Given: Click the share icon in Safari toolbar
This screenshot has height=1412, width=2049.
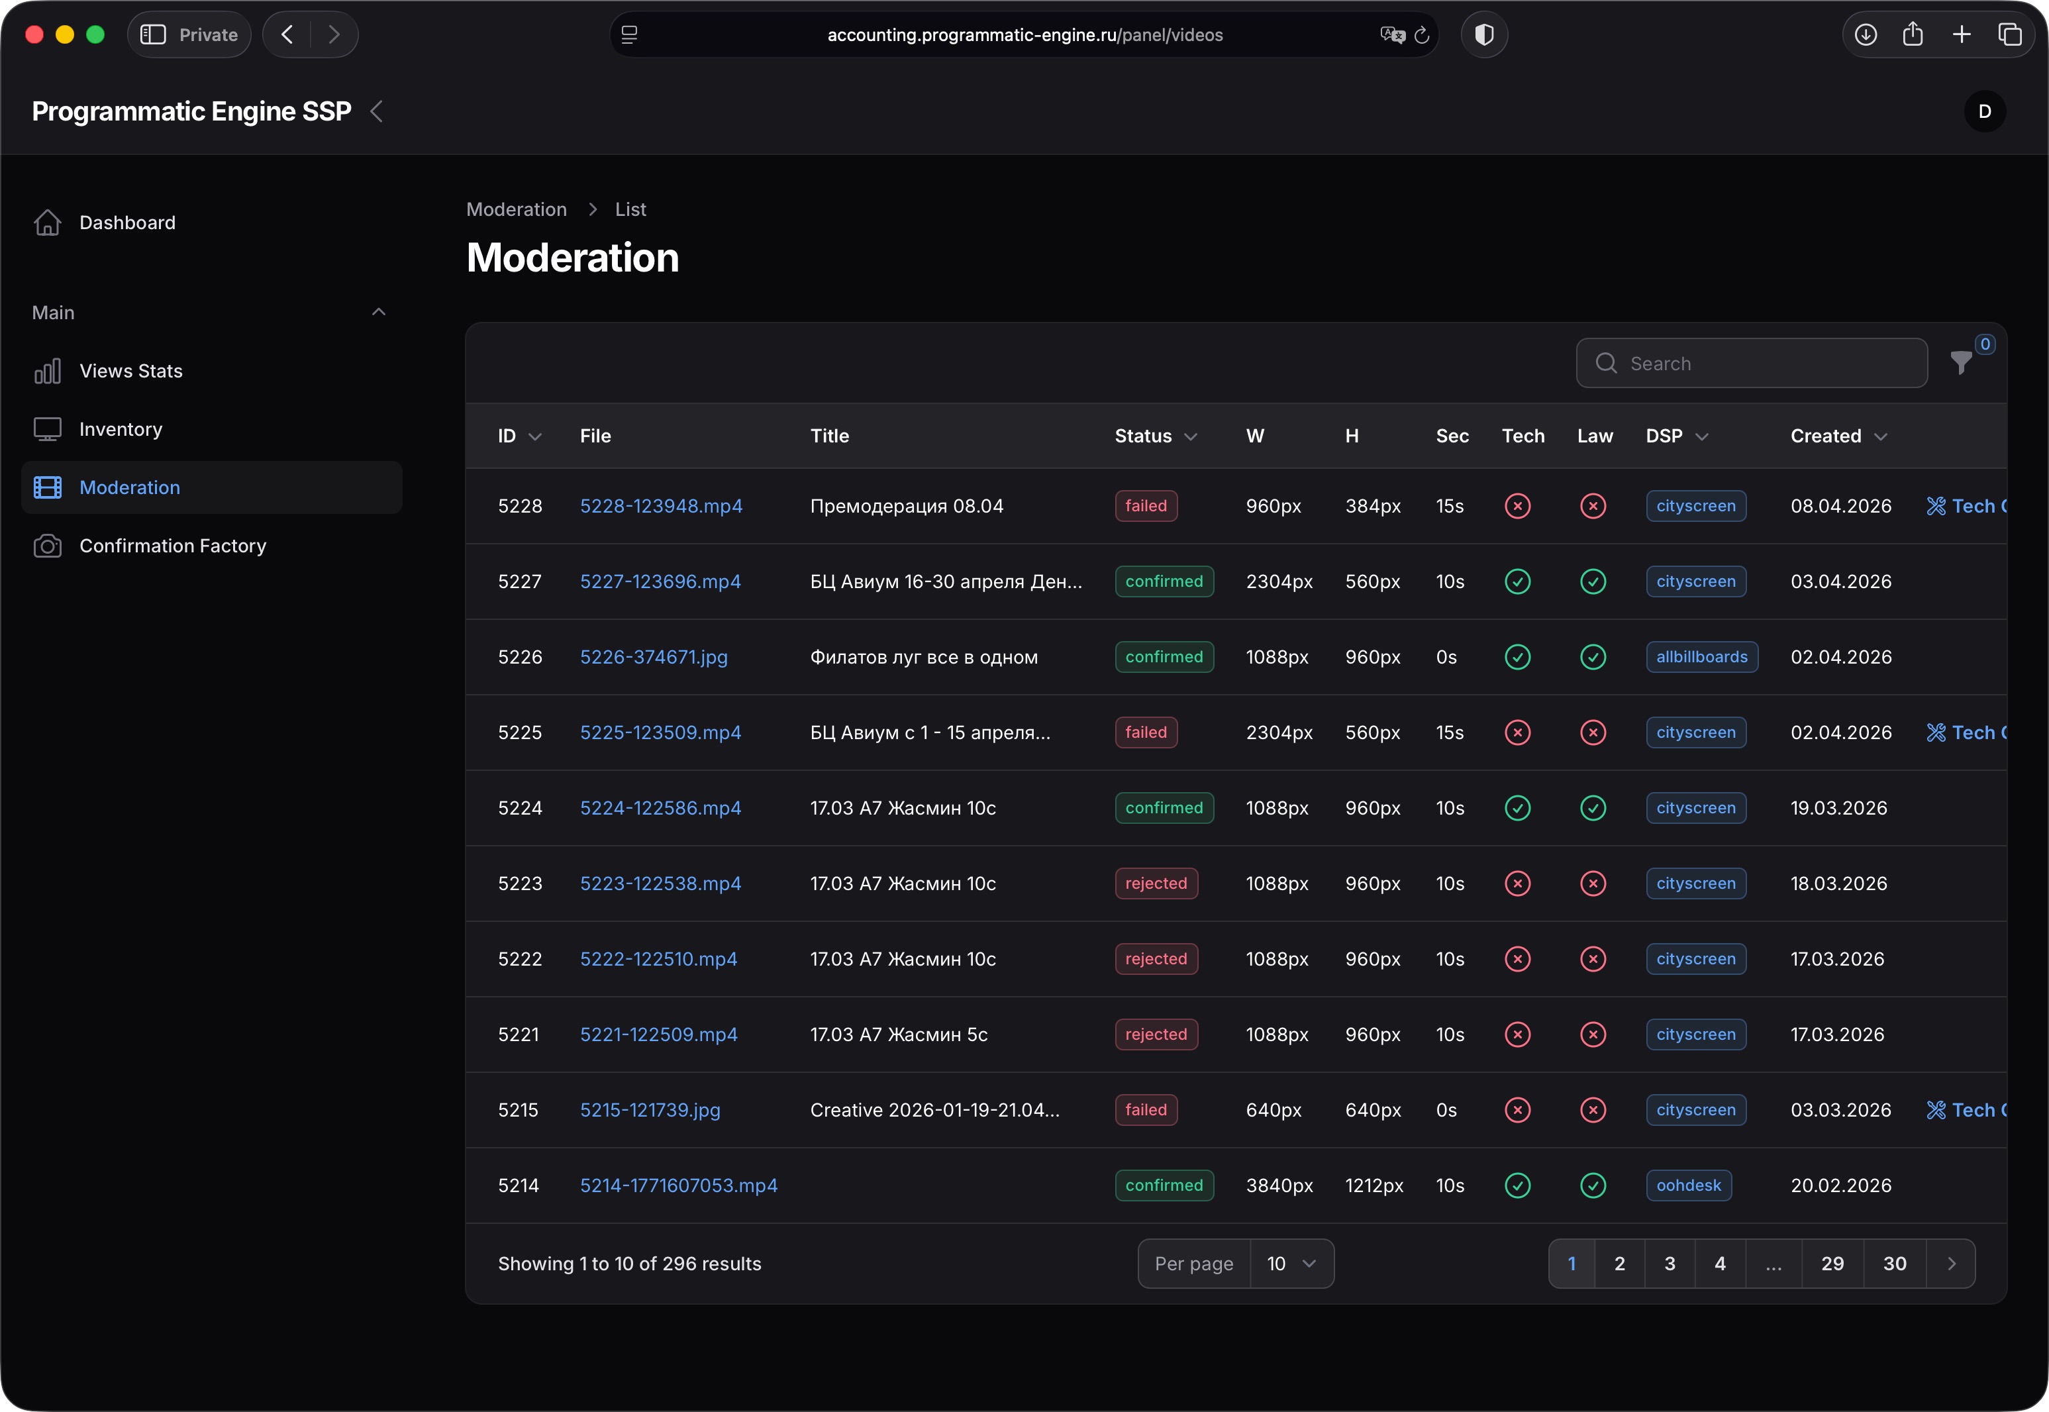Looking at the screenshot, I should [1913, 34].
